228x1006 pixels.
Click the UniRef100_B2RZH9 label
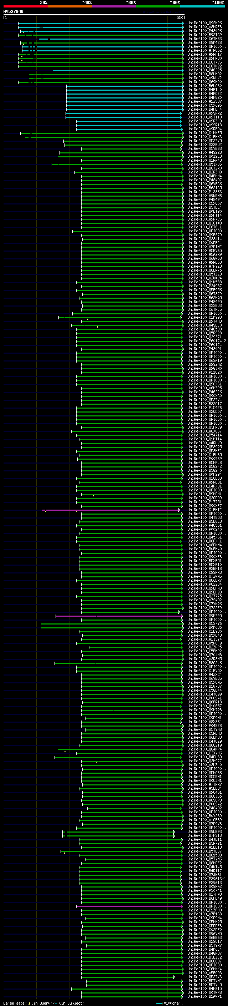(204, 172)
